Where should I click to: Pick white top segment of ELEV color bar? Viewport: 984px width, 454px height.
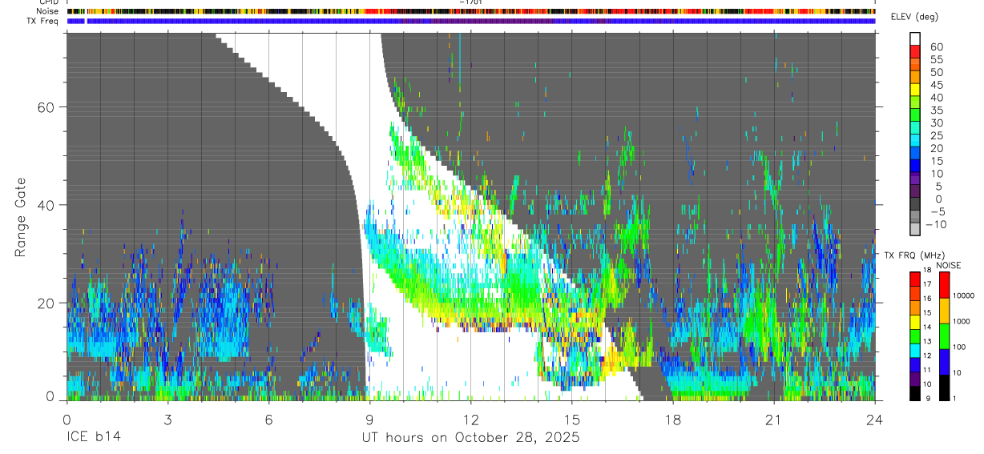[x=916, y=38]
